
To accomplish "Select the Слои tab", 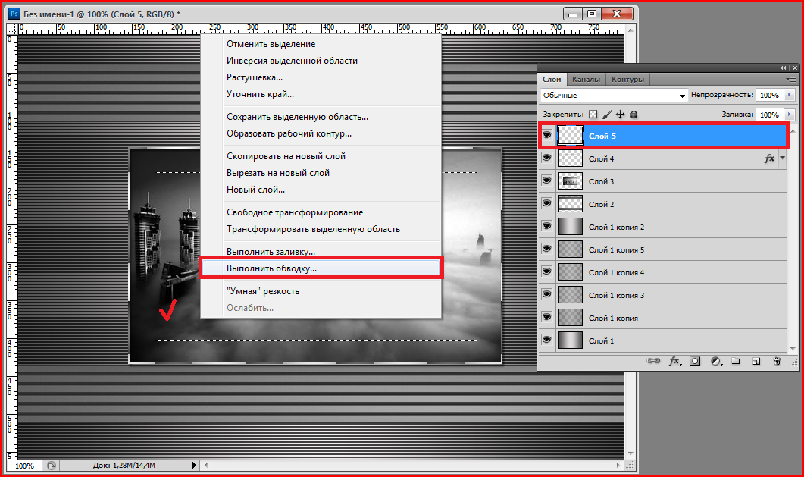I will pos(552,79).
